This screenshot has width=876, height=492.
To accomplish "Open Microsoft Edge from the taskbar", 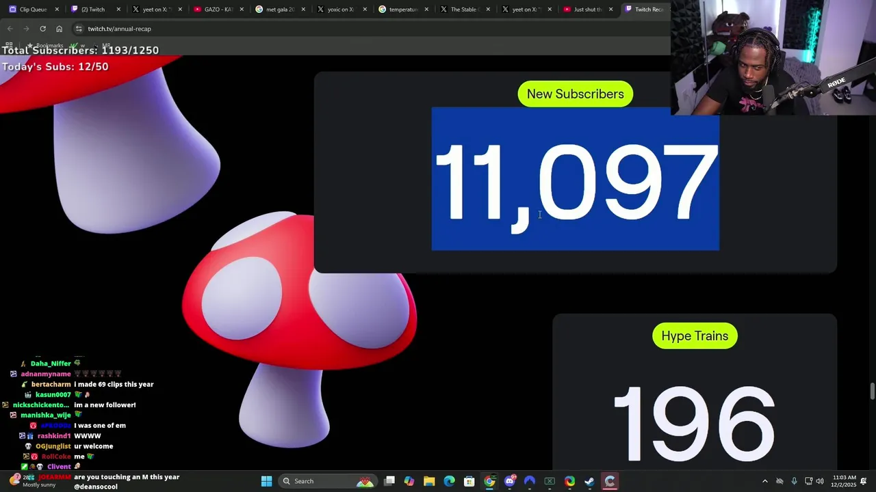I will pos(449,481).
